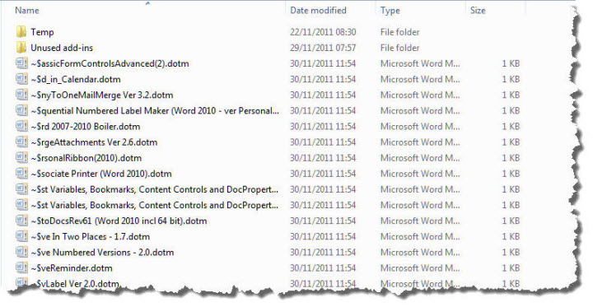Click the date modified of ~$d_in_Calendar.dotm

coord(323,79)
